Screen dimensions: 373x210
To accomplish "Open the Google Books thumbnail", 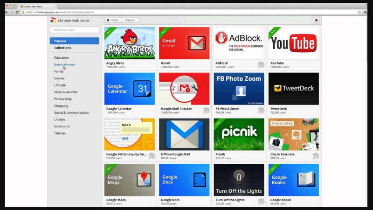I will click(x=294, y=180).
